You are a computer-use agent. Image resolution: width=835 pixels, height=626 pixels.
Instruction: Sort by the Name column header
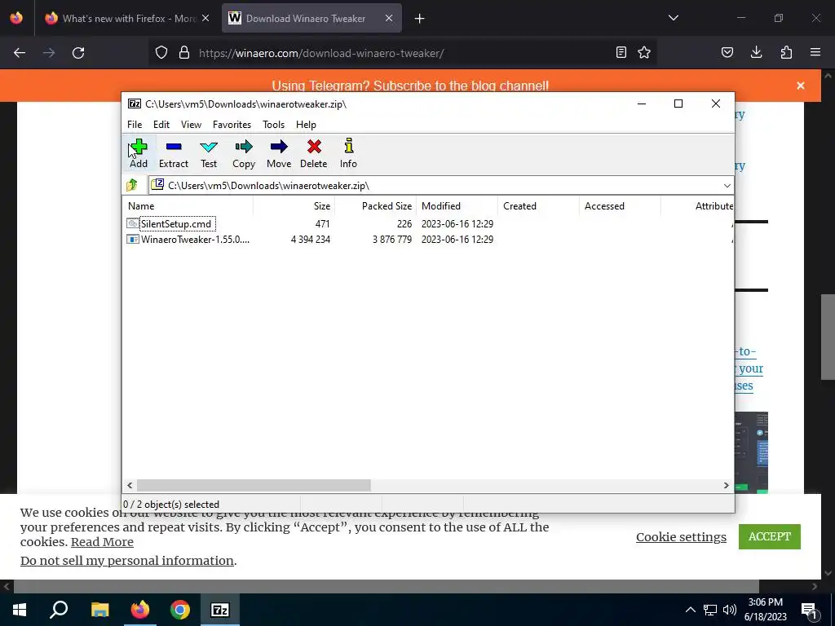point(188,206)
